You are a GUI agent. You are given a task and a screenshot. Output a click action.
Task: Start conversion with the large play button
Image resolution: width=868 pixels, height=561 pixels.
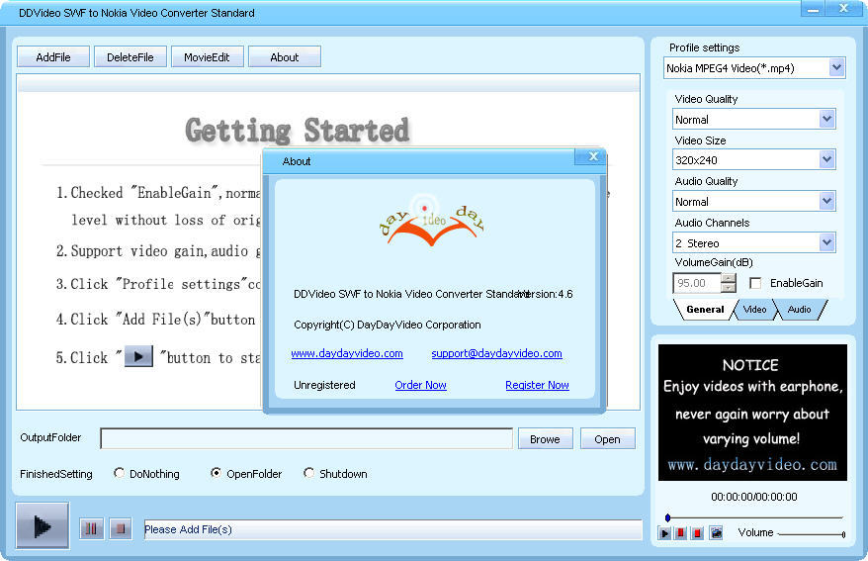tap(43, 525)
